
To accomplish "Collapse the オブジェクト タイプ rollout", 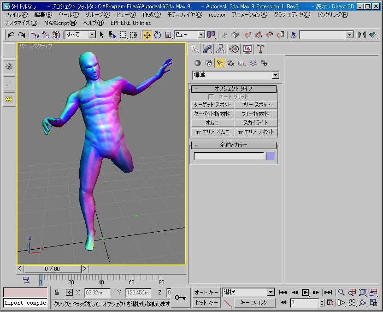I will coord(234,89).
